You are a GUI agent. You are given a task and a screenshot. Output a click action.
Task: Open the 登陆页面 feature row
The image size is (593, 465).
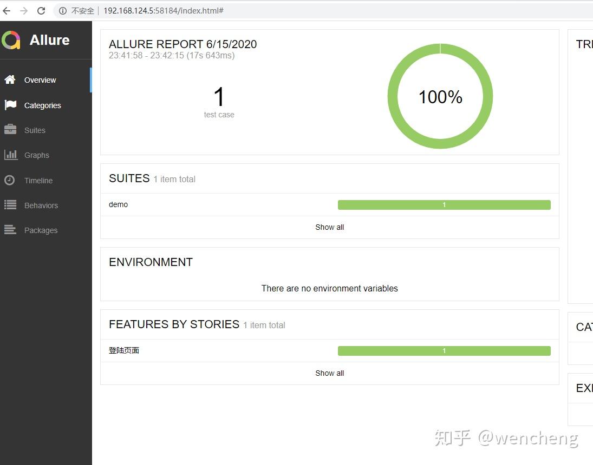coord(329,351)
